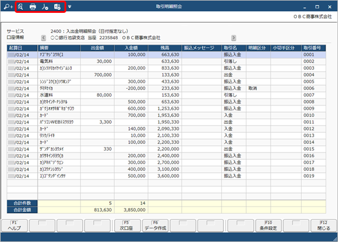Click the 取消 detail category cell
Screen dimensions: 338x242
[258, 88]
